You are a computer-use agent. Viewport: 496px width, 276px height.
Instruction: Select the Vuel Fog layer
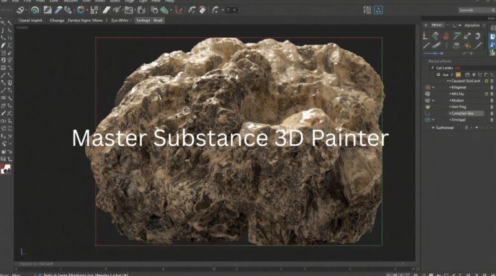point(458,107)
